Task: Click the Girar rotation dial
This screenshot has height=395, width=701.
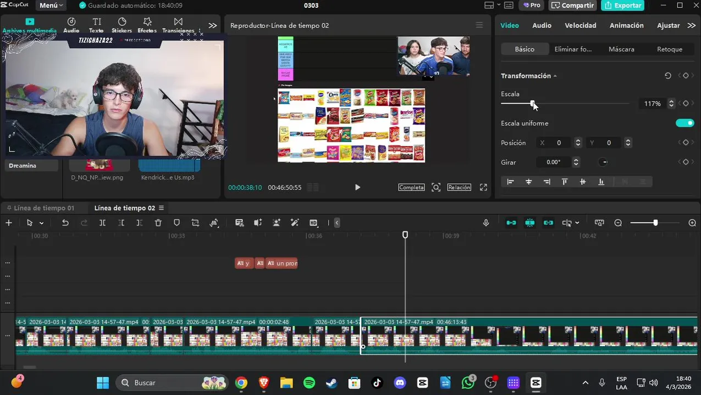Action: (x=603, y=162)
